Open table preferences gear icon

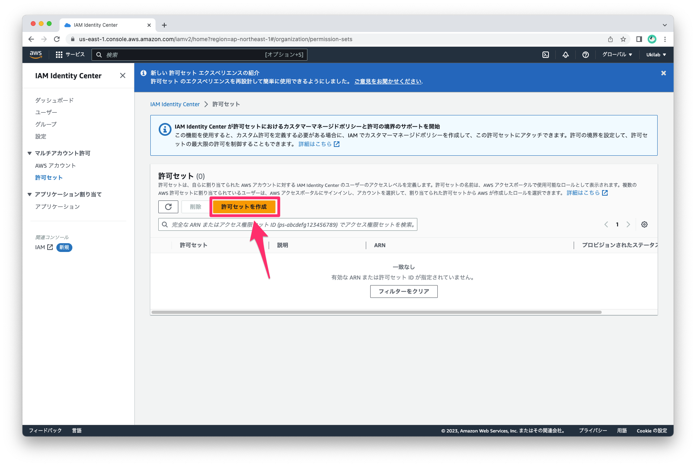(644, 224)
